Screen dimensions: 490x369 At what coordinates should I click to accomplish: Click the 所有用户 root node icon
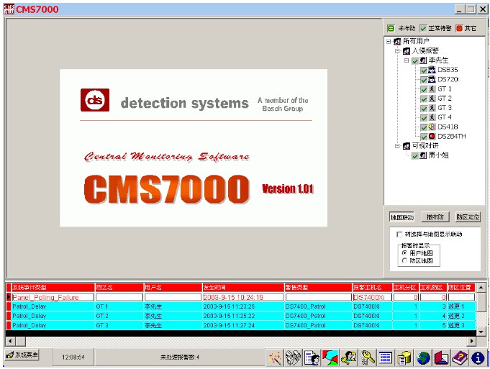pos(397,41)
